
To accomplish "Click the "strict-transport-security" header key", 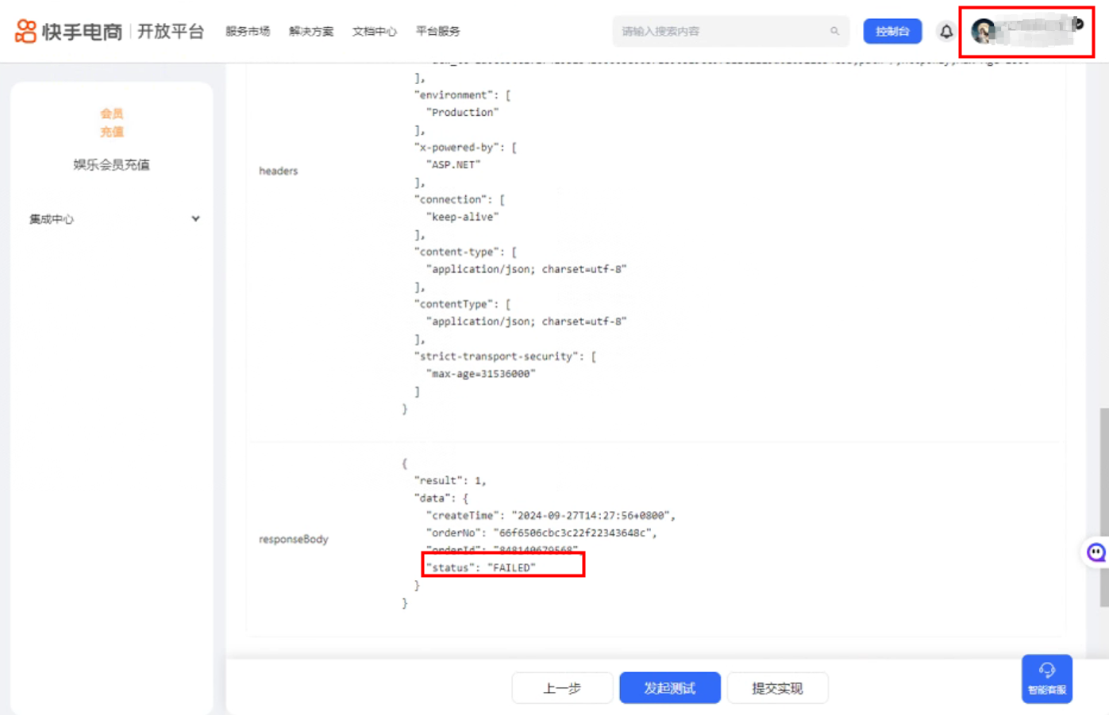I will 499,356.
